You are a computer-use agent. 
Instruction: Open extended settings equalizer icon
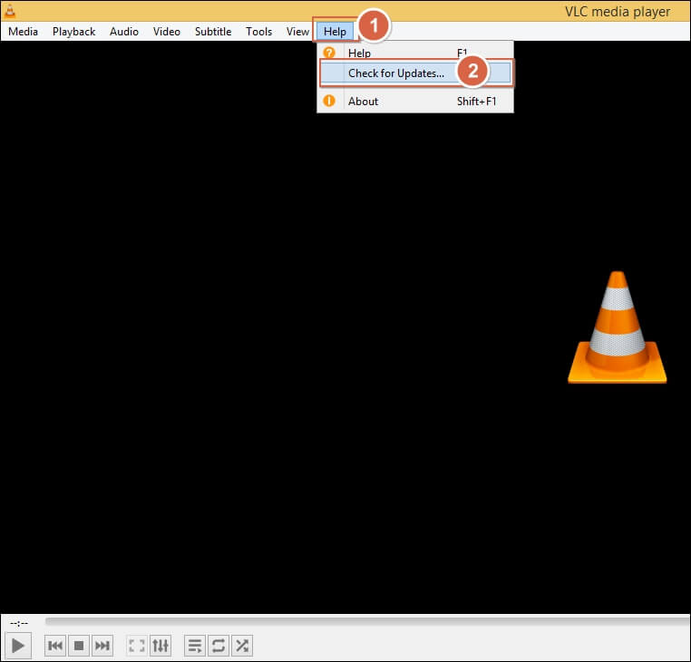(161, 646)
